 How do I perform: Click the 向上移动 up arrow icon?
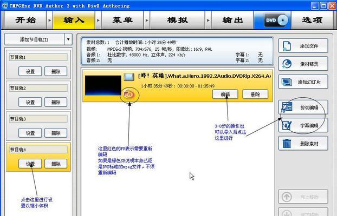[287, 197]
